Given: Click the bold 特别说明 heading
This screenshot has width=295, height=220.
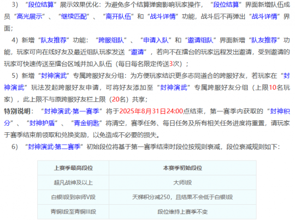Looking at the screenshot, I should (17, 111).
